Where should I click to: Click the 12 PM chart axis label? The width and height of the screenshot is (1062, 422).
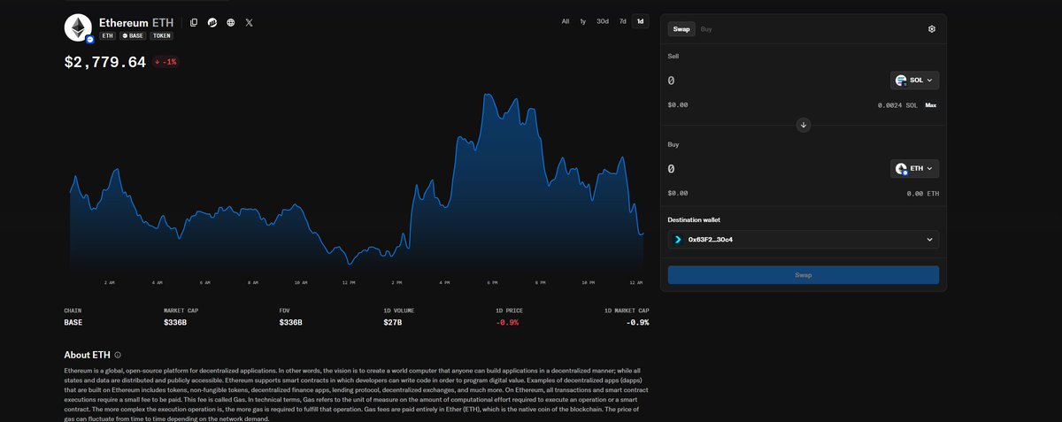348,282
